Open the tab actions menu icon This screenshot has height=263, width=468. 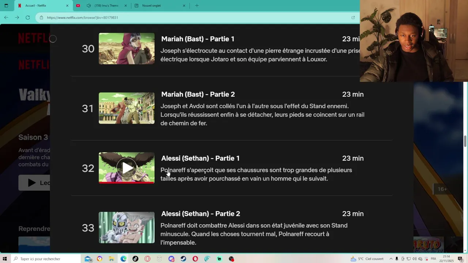coord(6,5)
